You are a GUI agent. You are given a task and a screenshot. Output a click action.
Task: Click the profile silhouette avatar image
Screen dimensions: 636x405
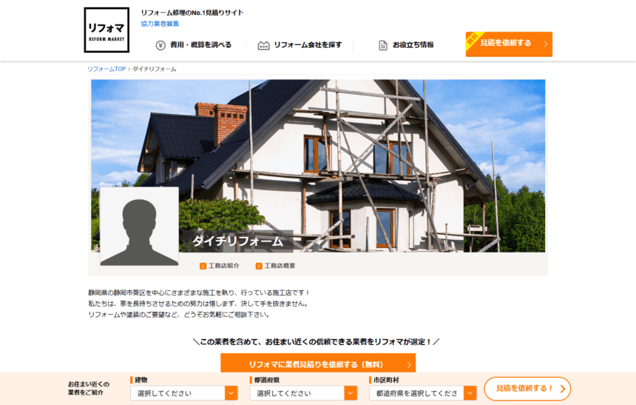(139, 227)
